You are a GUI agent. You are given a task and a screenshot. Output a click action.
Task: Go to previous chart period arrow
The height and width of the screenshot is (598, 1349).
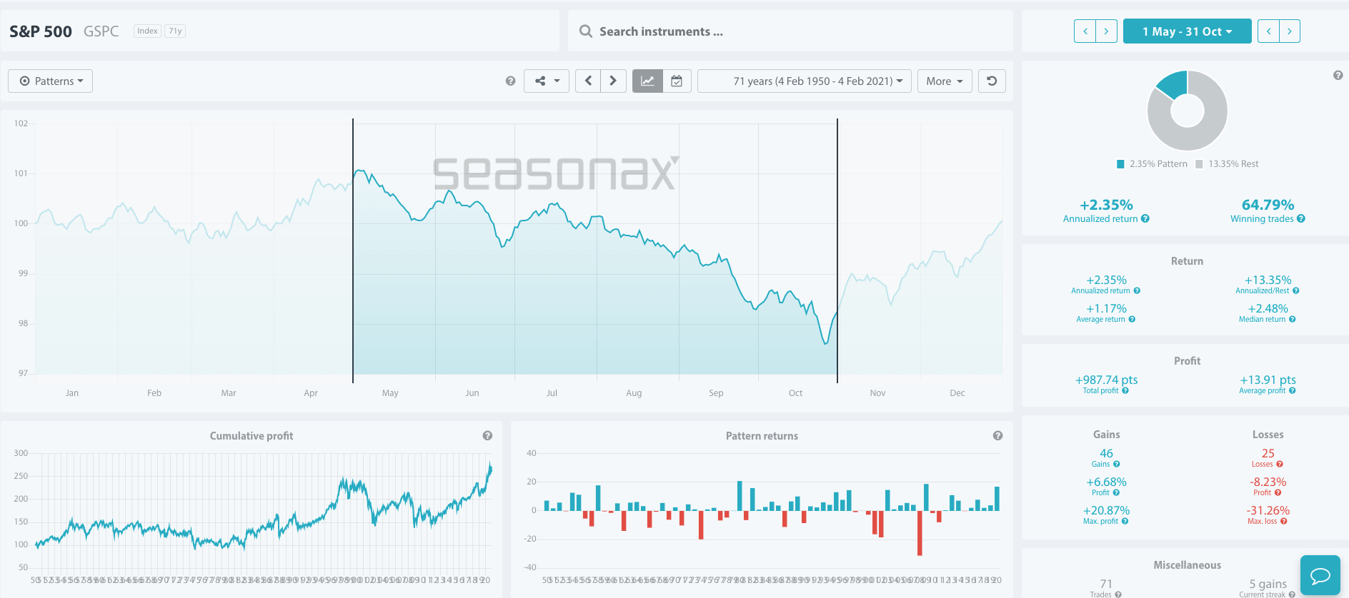click(x=588, y=81)
